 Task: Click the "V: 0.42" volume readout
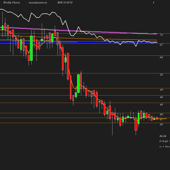click(164, 141)
